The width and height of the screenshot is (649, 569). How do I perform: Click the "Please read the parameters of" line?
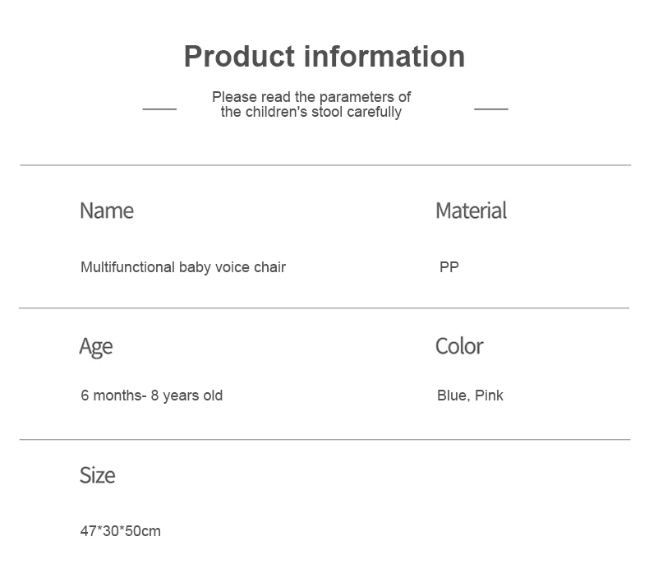pyautogui.click(x=311, y=97)
